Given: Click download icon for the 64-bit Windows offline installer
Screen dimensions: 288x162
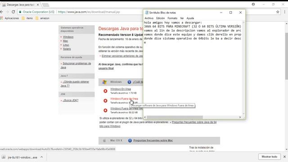Looking at the screenshot, I should coord(105,110).
